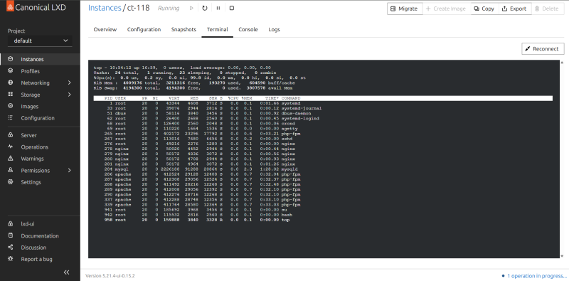569x281 pixels.
Task: Click the top process row
Action: [192, 220]
